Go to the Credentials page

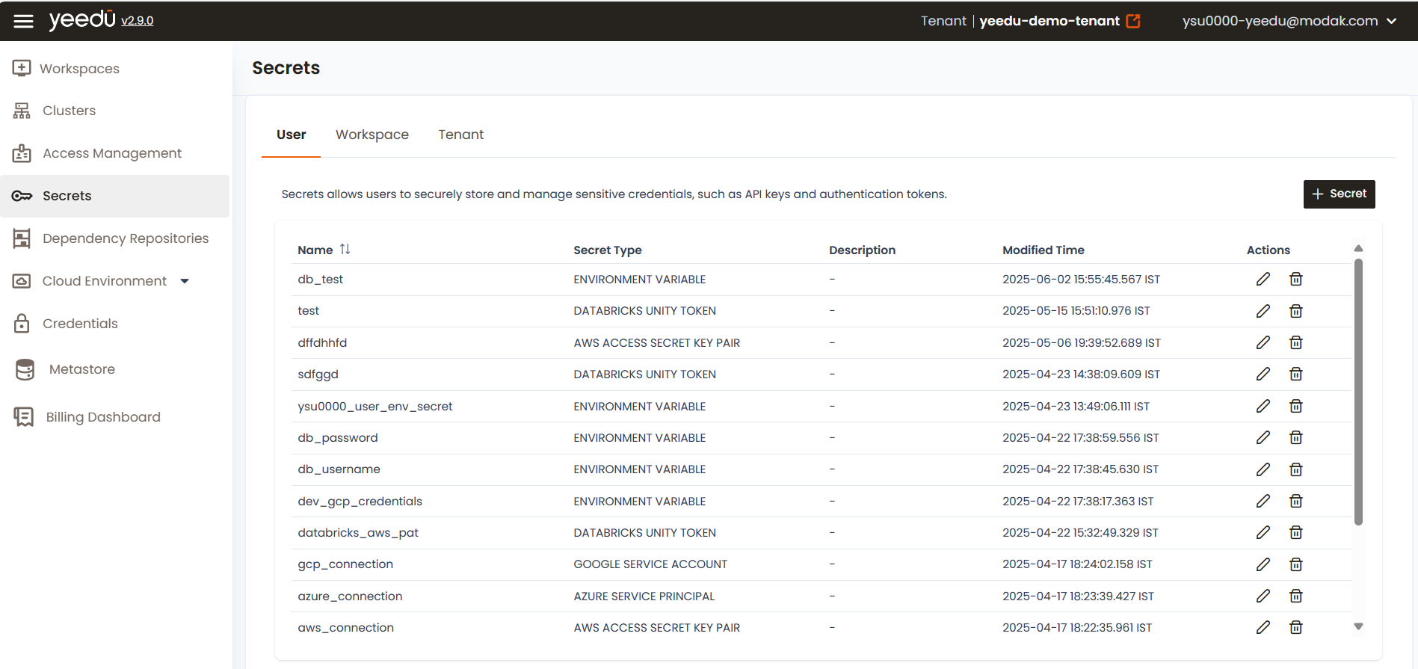point(80,324)
